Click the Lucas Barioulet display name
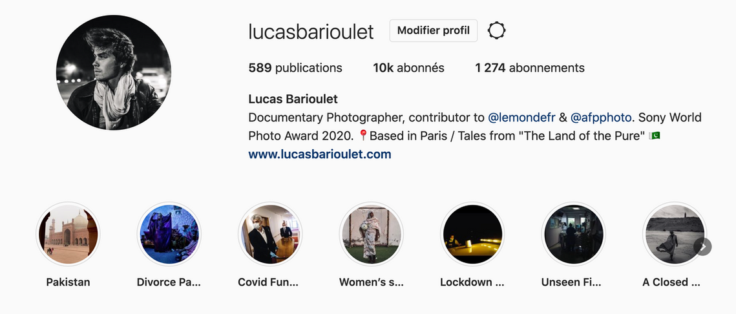 (293, 99)
